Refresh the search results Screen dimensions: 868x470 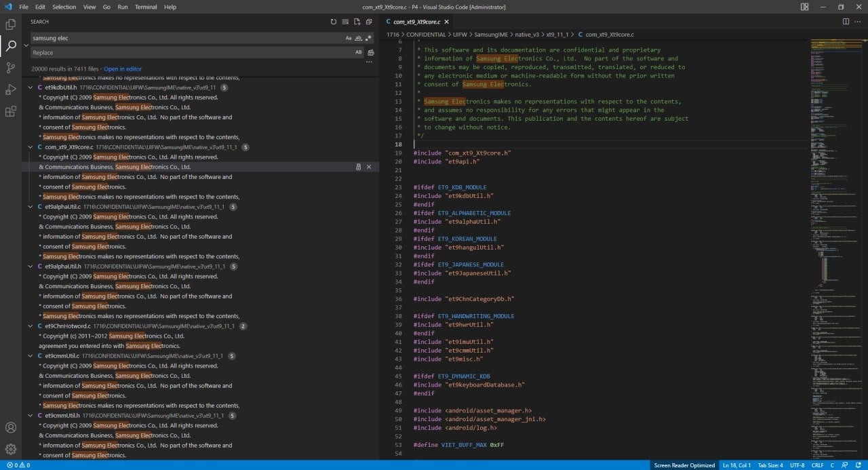334,22
